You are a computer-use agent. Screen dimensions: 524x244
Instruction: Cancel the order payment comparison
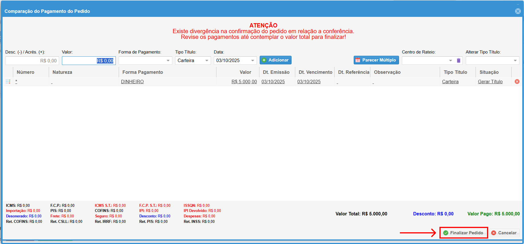tap(504, 233)
